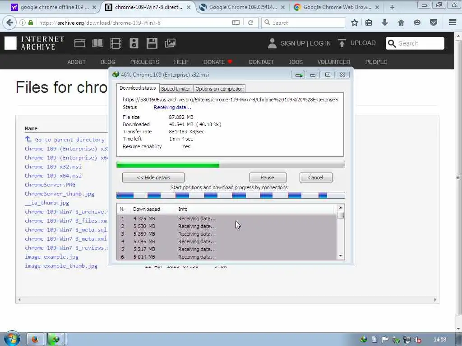Open image-example.jpg file link

(x=52, y=257)
